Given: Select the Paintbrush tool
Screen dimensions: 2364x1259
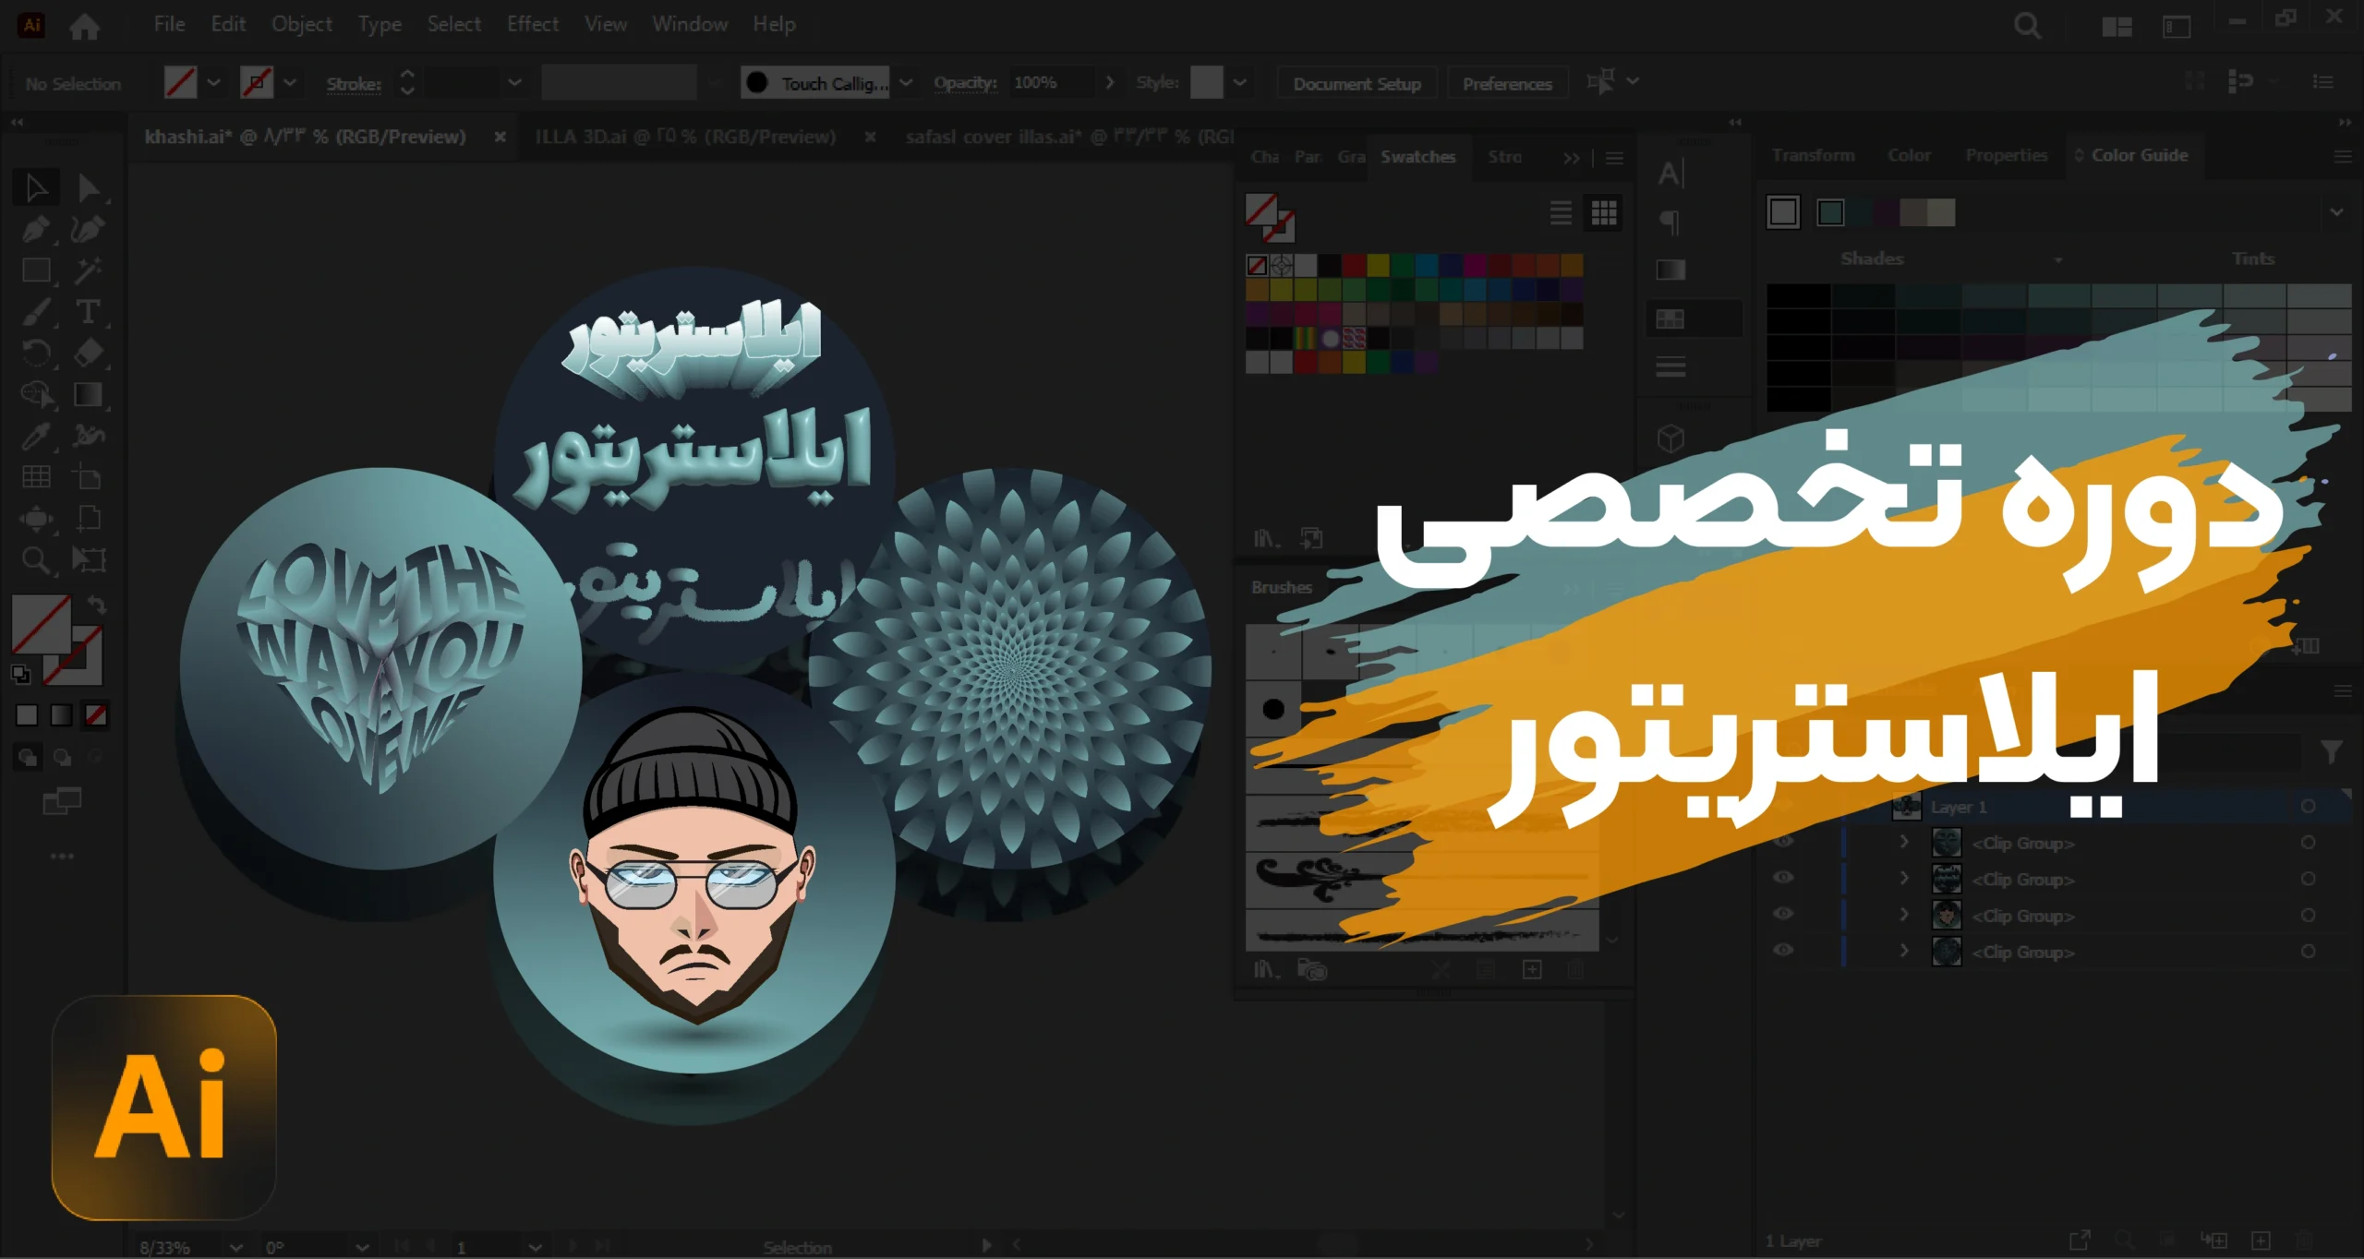Looking at the screenshot, I should coord(36,312).
